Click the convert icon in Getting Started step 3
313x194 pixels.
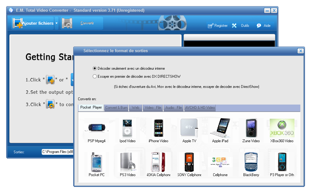click(x=50, y=104)
